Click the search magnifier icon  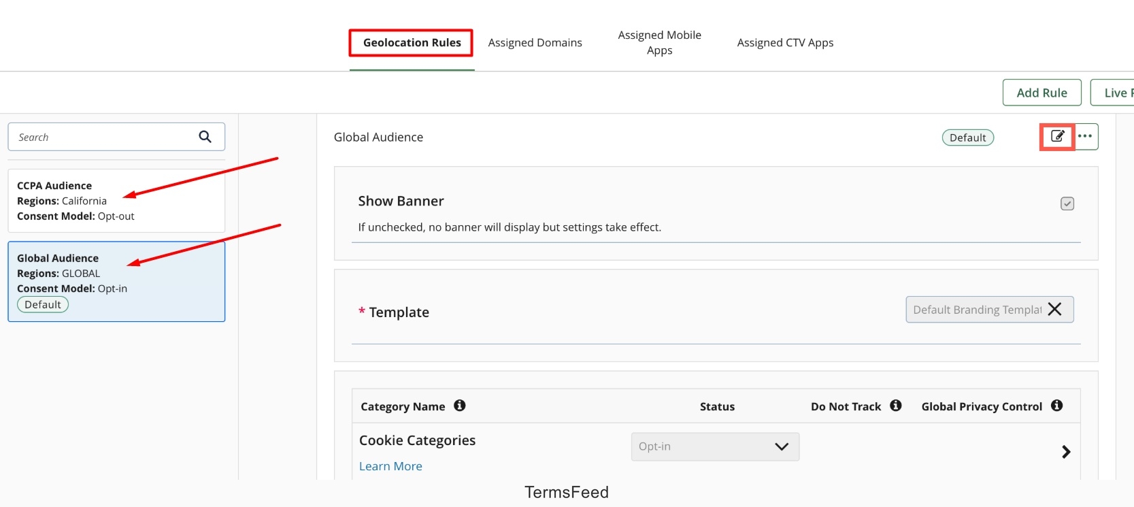(205, 137)
